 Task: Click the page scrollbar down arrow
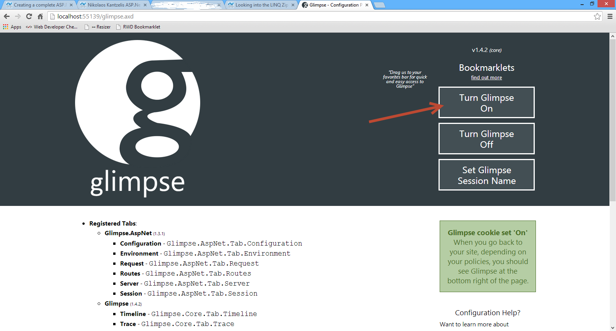point(613,328)
